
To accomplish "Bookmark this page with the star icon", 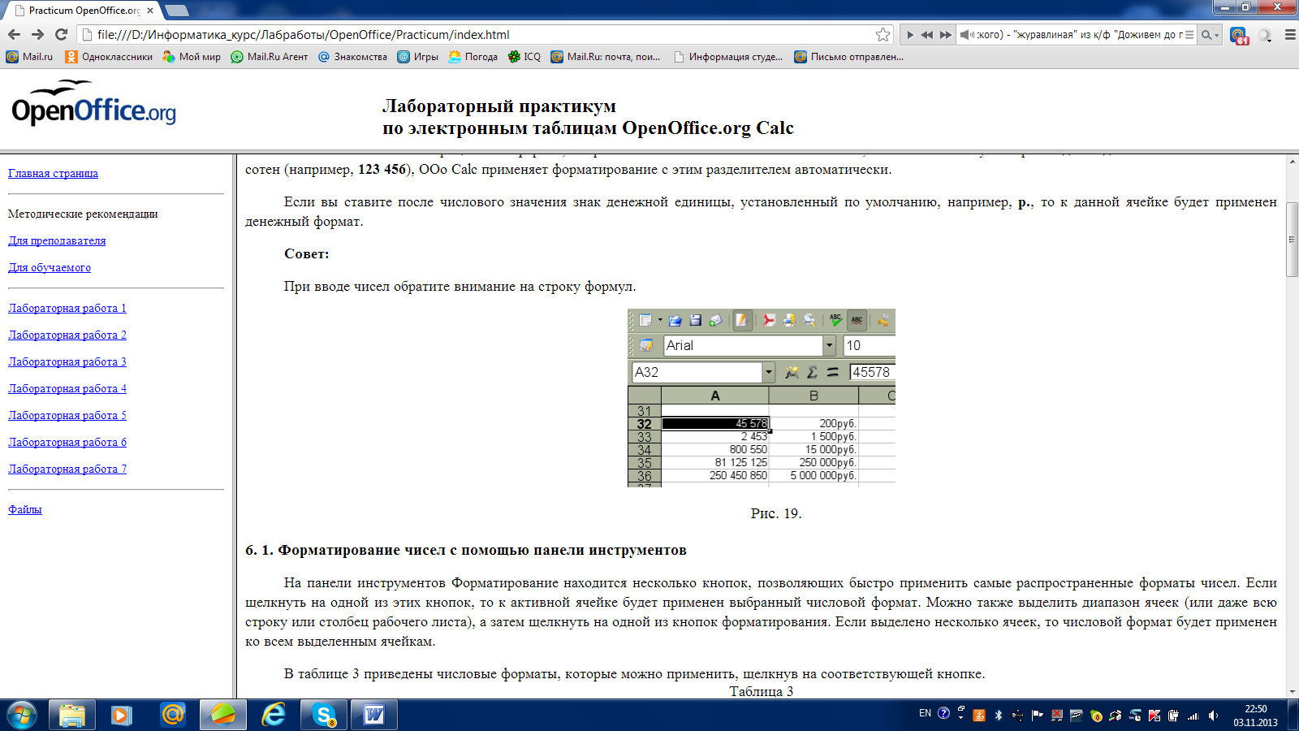I will 883,34.
